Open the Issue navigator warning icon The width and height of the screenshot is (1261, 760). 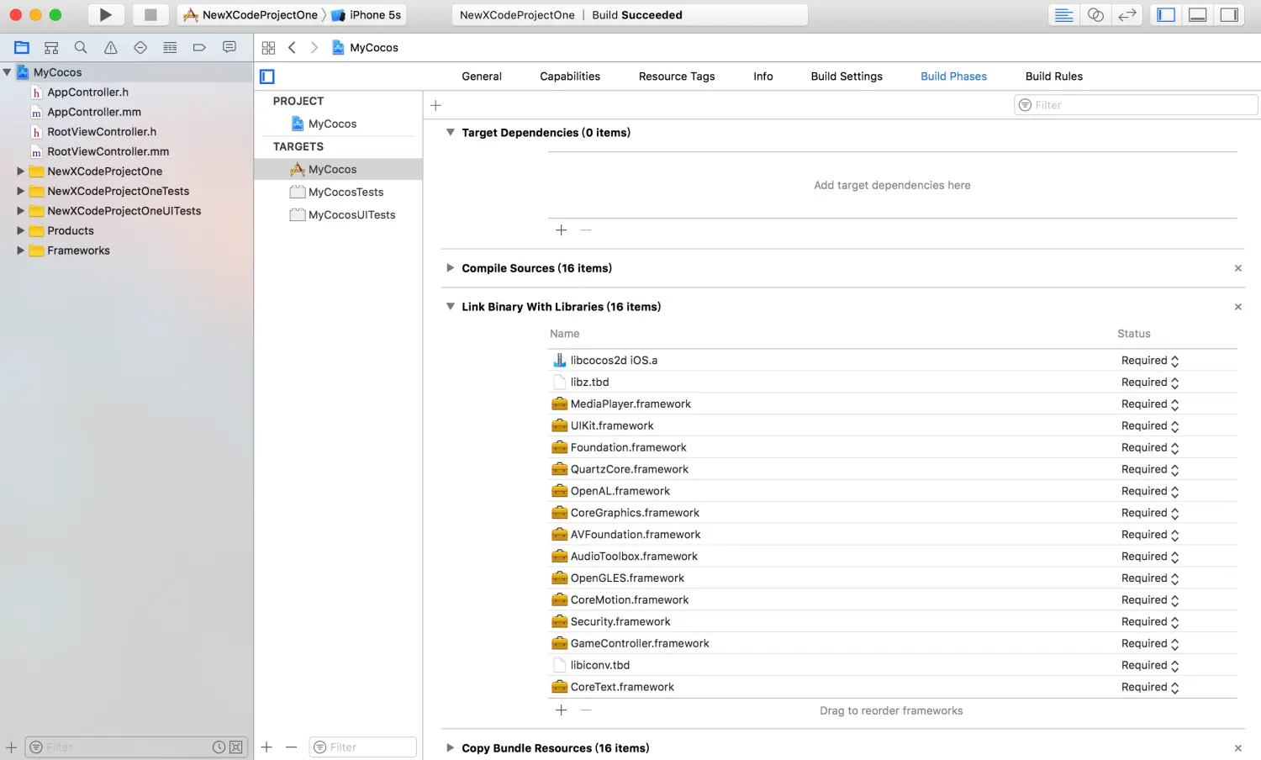tap(110, 48)
